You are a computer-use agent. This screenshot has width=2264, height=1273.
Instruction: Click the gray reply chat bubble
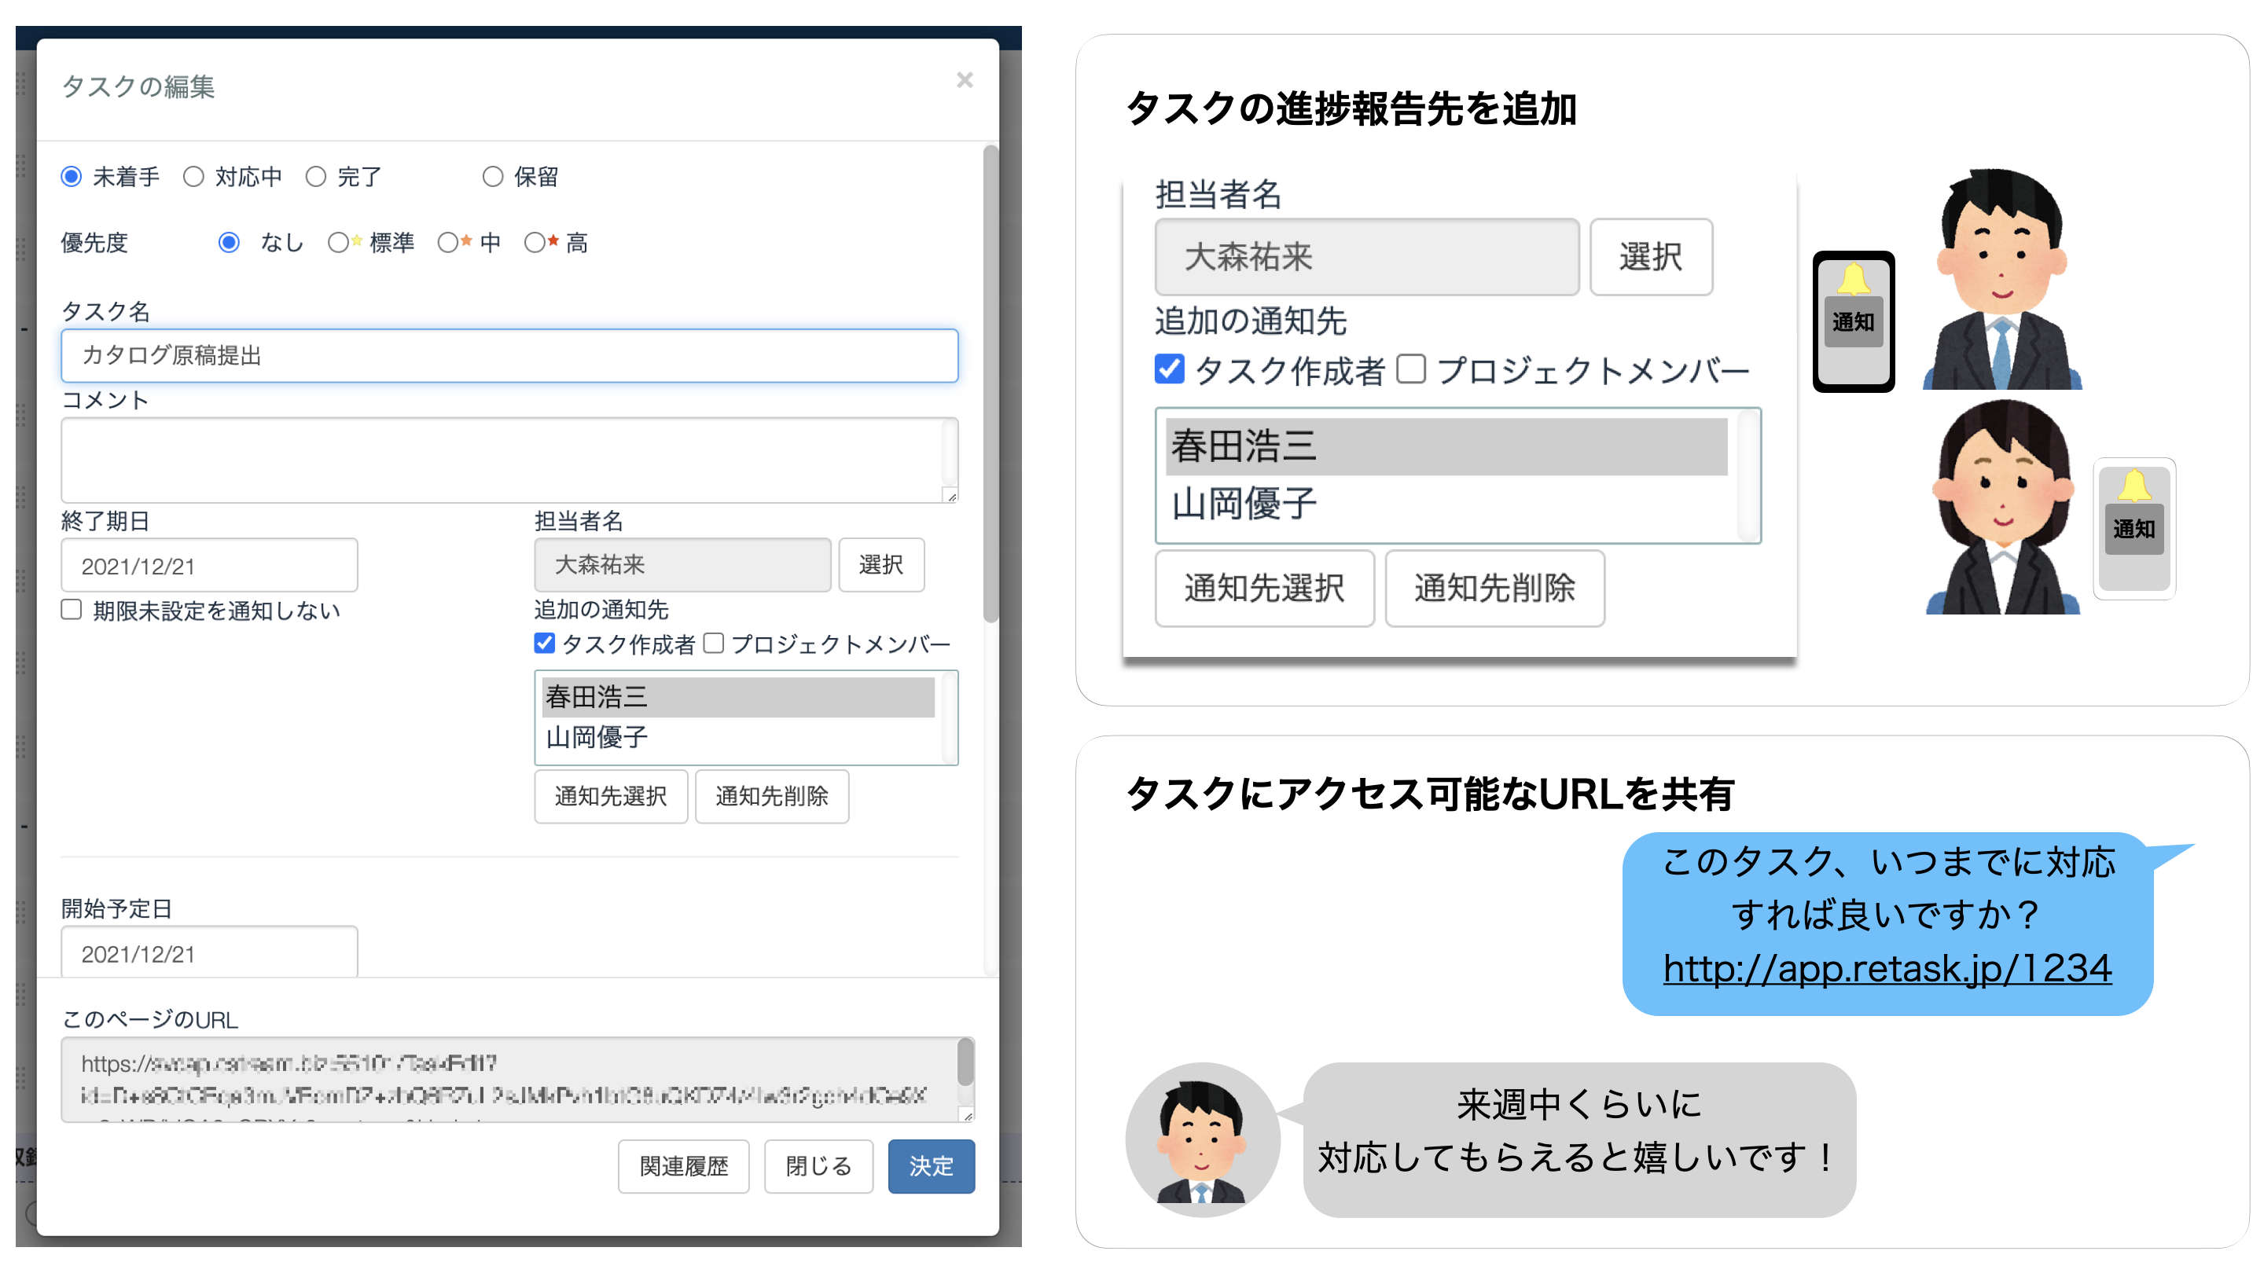[x=1578, y=1140]
